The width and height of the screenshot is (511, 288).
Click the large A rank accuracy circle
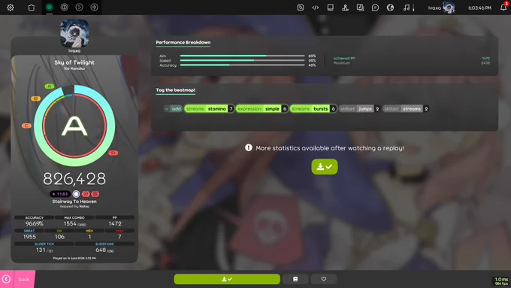point(74,126)
